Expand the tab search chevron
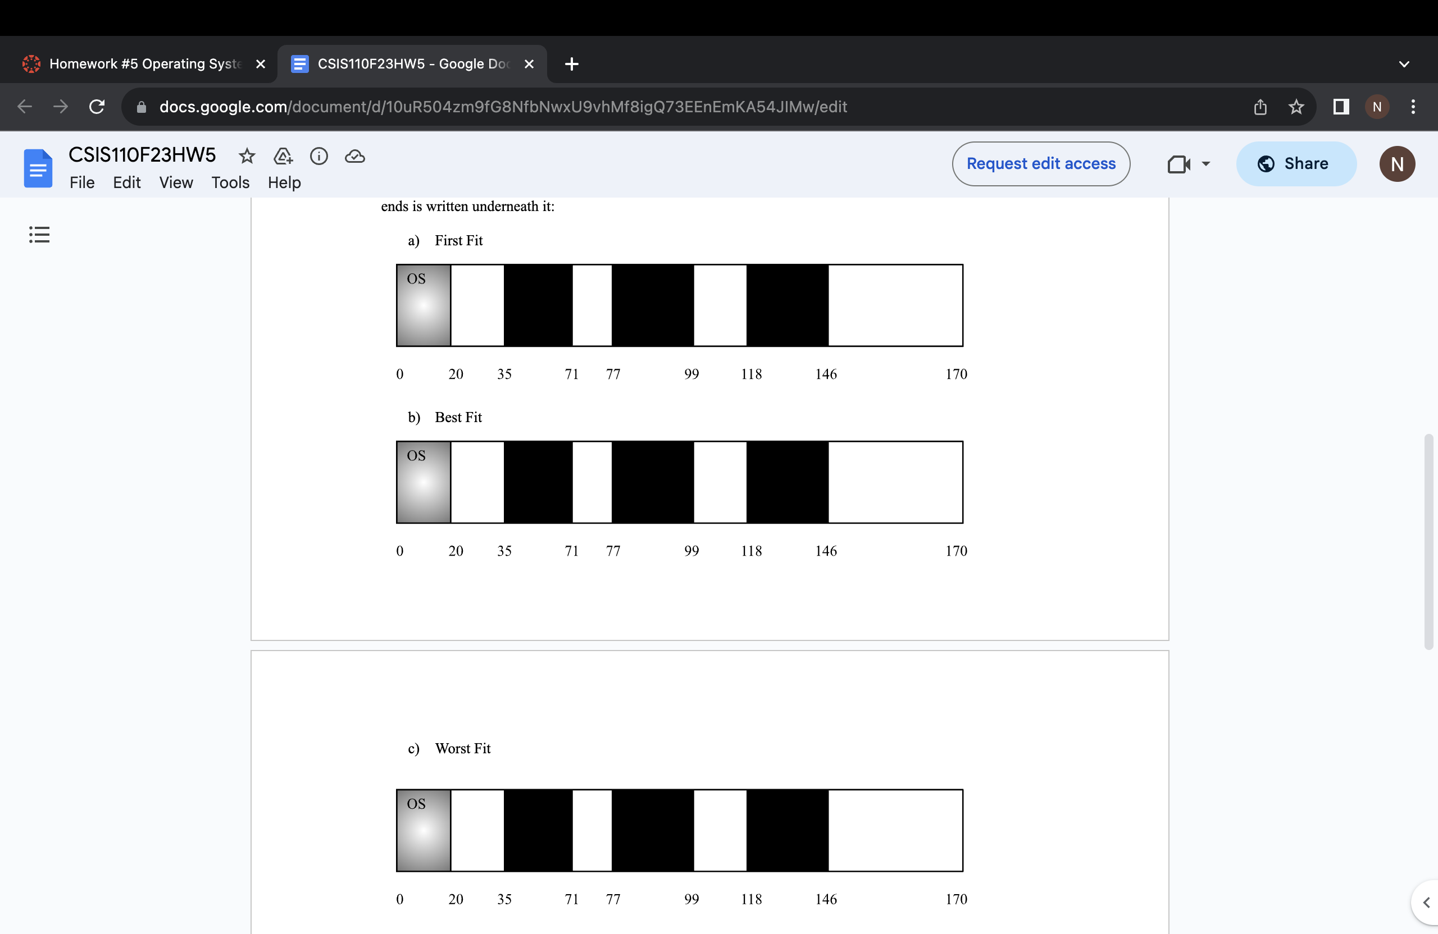 coord(1404,64)
